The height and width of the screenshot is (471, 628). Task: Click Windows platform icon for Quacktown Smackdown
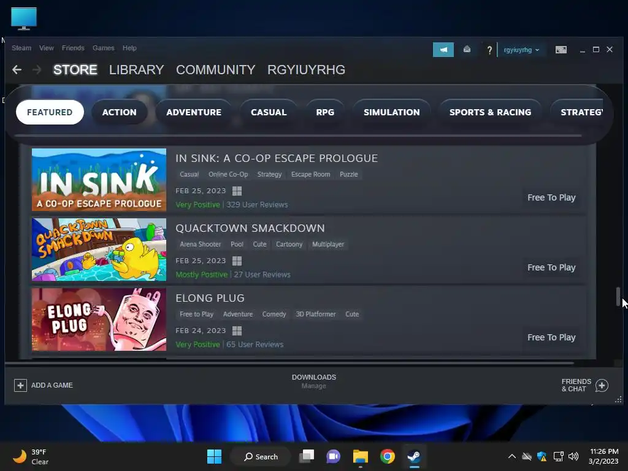click(237, 261)
